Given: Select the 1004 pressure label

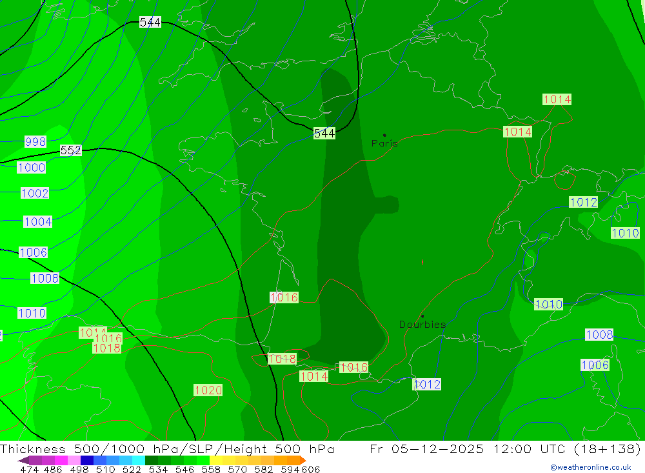Looking at the screenshot, I should coord(38,222).
